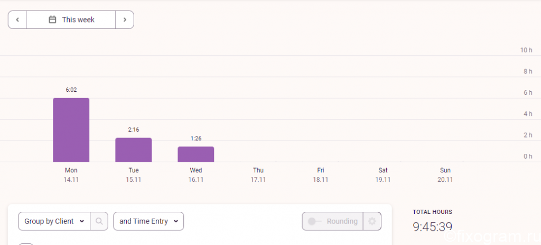
Task: Open the Group by Client dropdown
Action: point(54,221)
